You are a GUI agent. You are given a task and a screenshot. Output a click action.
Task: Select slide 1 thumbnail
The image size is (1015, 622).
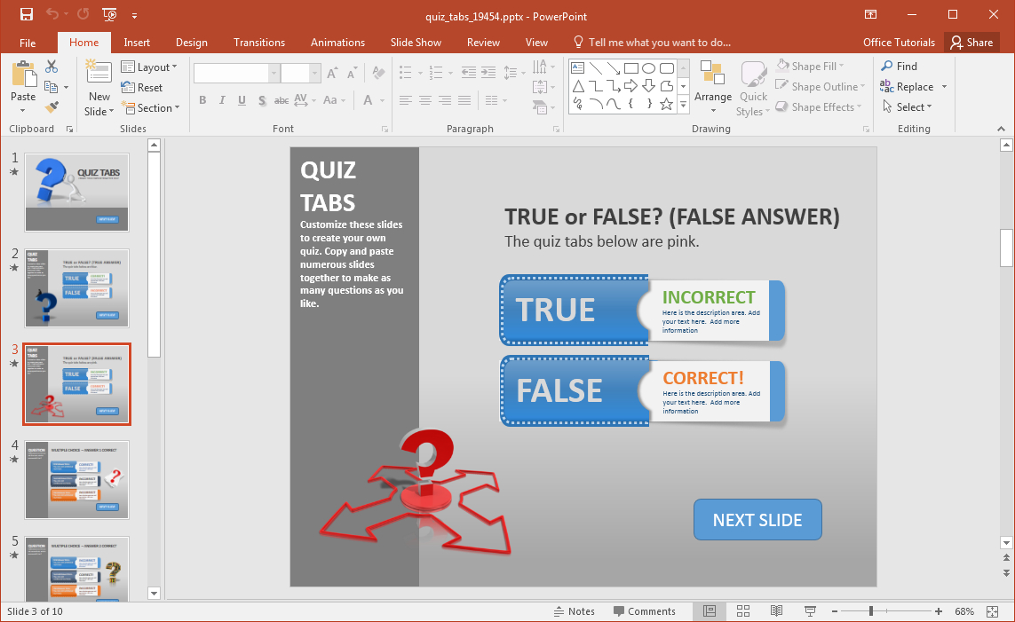click(x=77, y=192)
